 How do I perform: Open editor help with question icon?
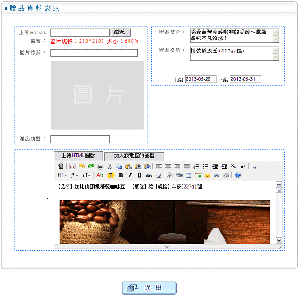[238, 175]
